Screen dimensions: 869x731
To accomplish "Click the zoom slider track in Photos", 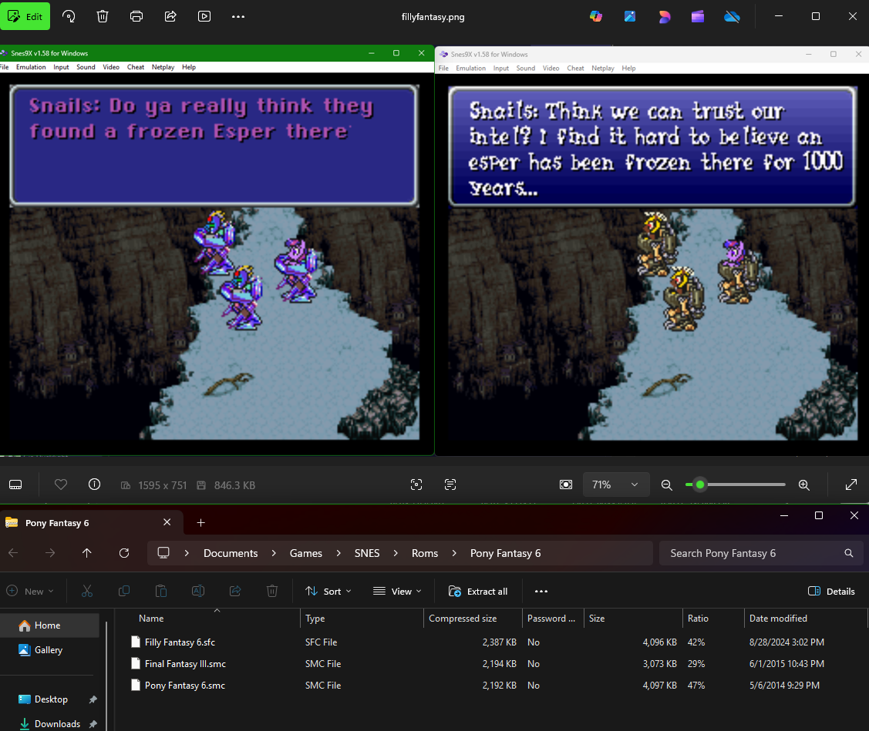I will 736,485.
